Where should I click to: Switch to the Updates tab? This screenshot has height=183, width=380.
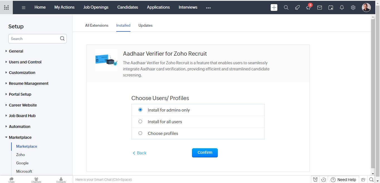coord(145,25)
